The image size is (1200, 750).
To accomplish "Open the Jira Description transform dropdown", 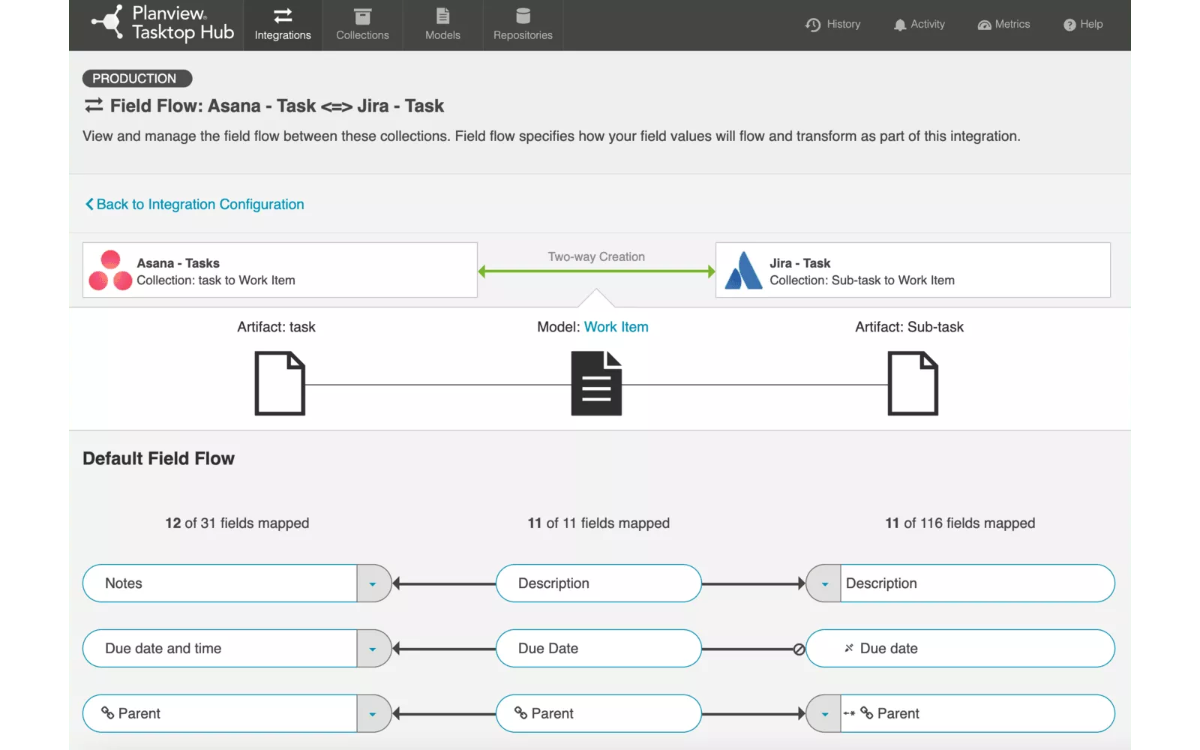I will (824, 584).
